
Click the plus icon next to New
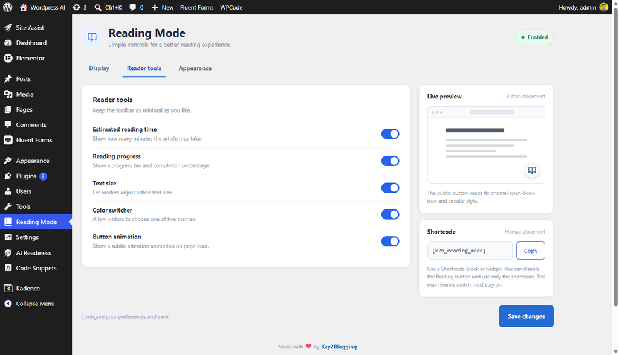(x=155, y=7)
